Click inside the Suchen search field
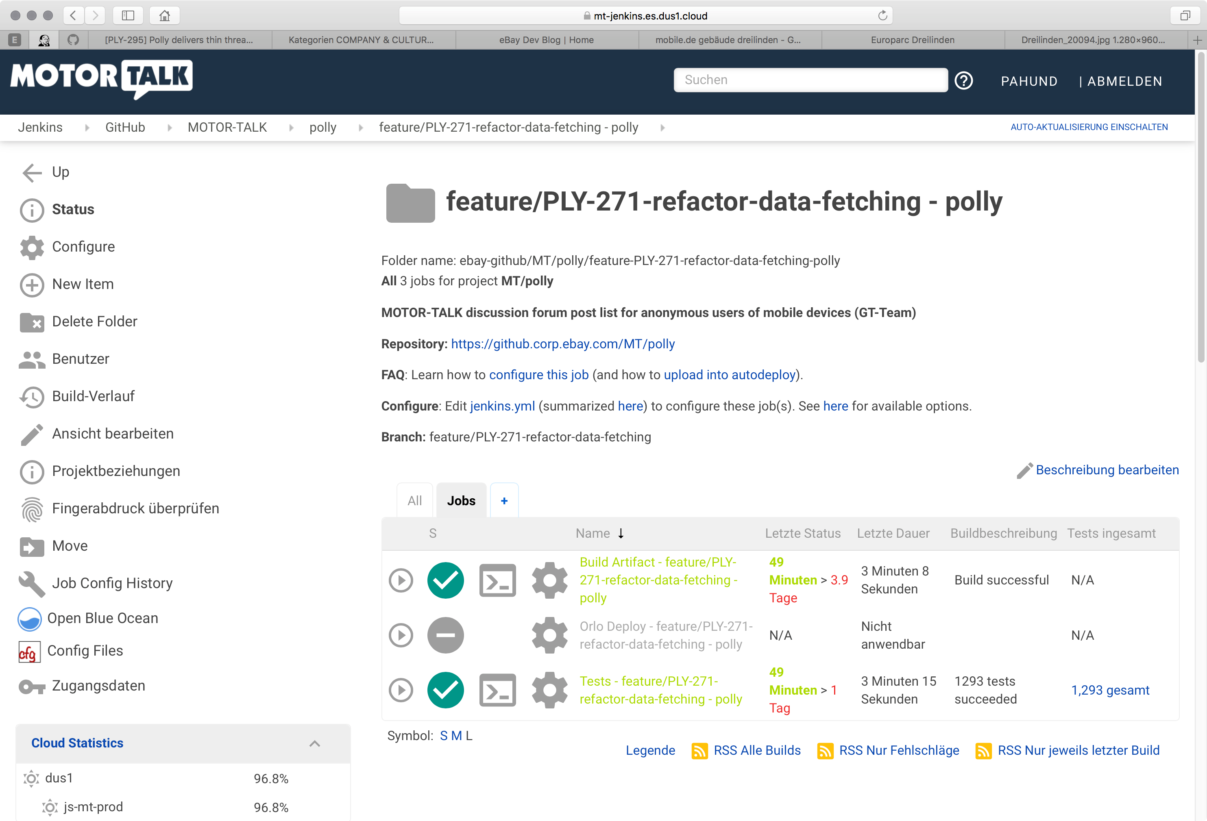Viewport: 1207px width, 821px height. 810,80
